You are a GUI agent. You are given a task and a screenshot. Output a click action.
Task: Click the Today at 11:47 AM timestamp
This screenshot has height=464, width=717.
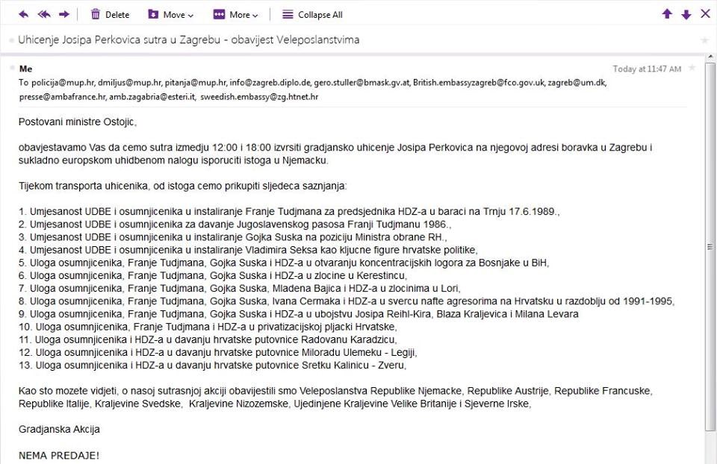(x=646, y=68)
